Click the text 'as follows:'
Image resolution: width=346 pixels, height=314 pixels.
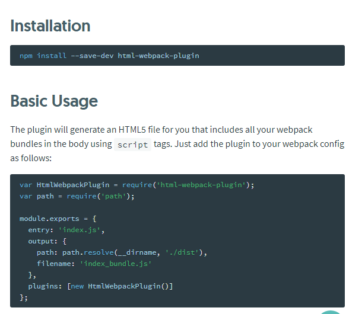31,158
